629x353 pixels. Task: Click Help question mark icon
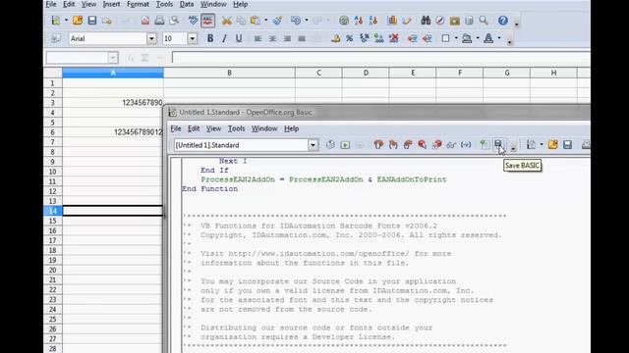tap(502, 21)
